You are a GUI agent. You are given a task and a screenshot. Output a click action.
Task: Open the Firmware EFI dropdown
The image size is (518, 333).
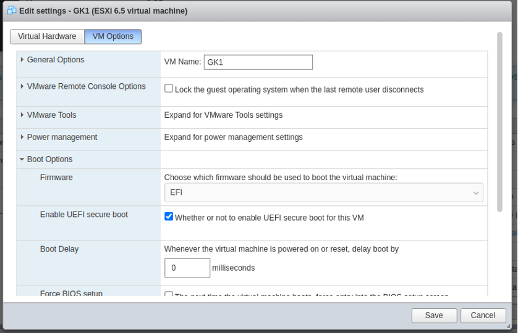pos(323,192)
